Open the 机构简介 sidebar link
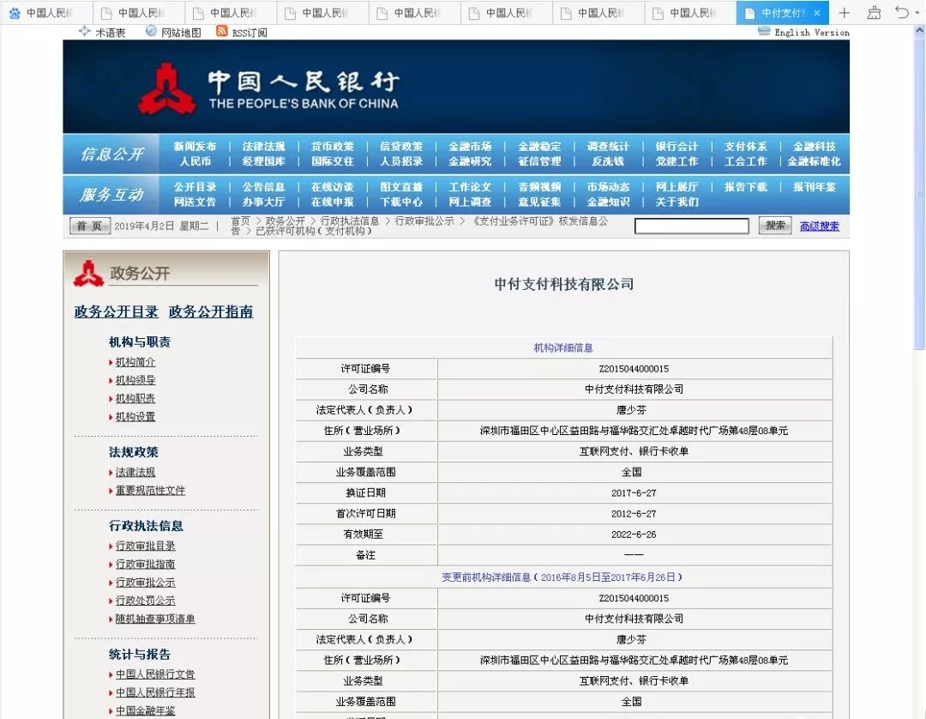The width and height of the screenshot is (926, 719). point(135,361)
